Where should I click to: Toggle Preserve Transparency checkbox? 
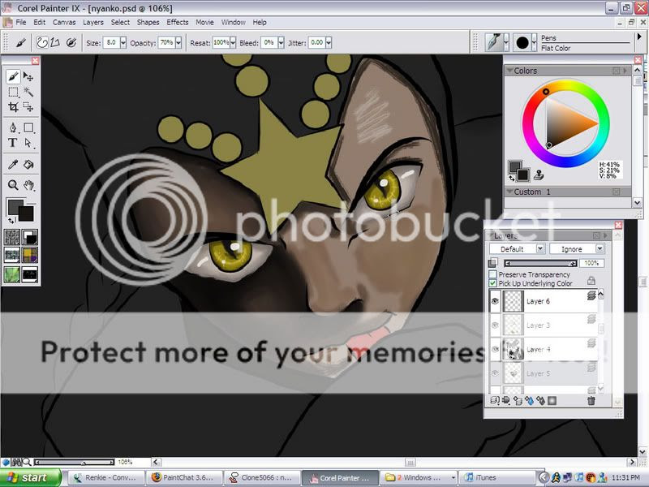pyautogui.click(x=492, y=274)
